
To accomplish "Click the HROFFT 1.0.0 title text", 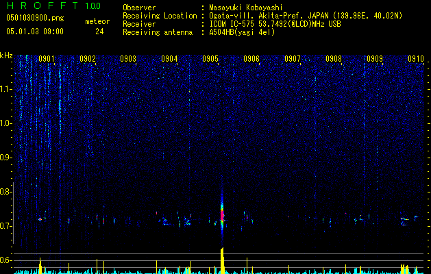I will (53, 5).
